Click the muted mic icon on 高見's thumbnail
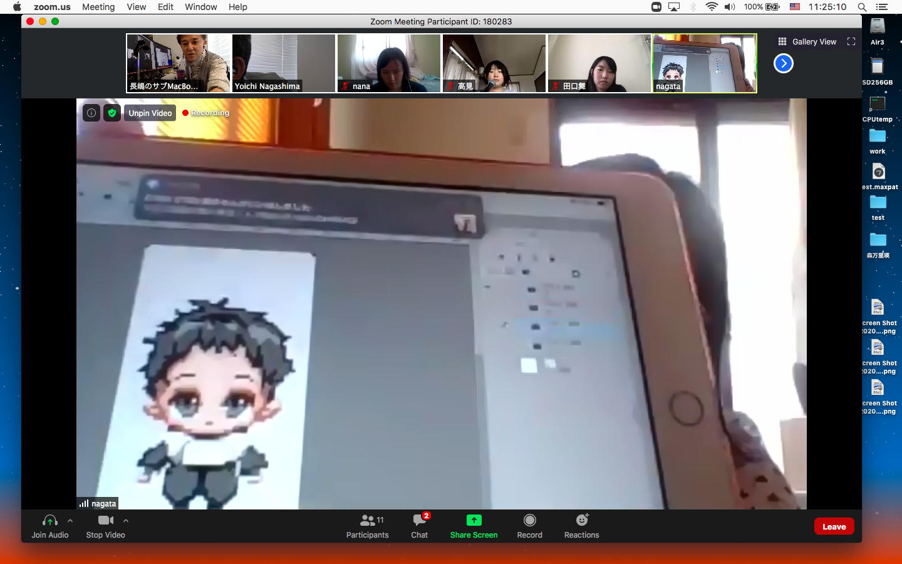 tap(450, 86)
